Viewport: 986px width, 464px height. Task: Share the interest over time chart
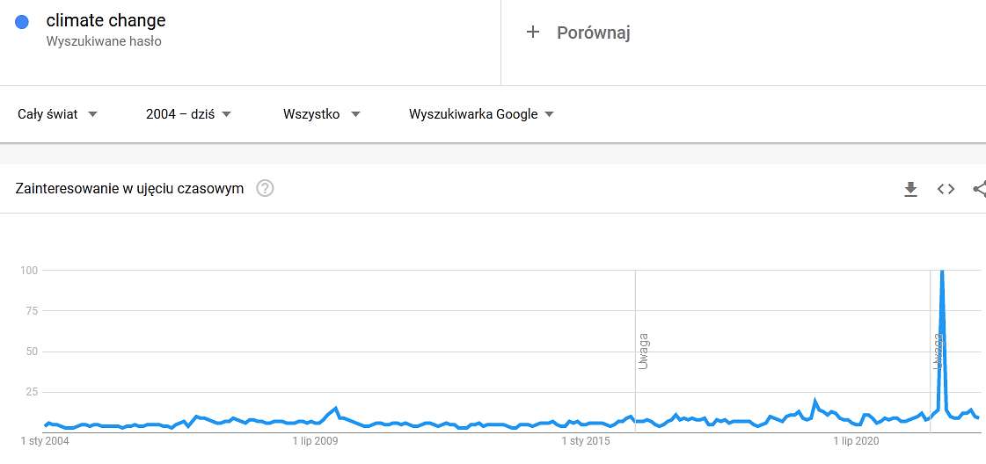tap(980, 189)
